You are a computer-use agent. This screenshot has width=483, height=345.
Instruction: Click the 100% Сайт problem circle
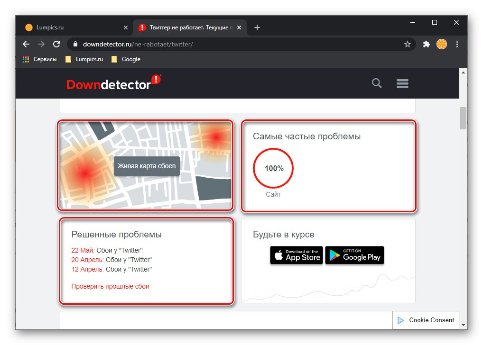273,168
